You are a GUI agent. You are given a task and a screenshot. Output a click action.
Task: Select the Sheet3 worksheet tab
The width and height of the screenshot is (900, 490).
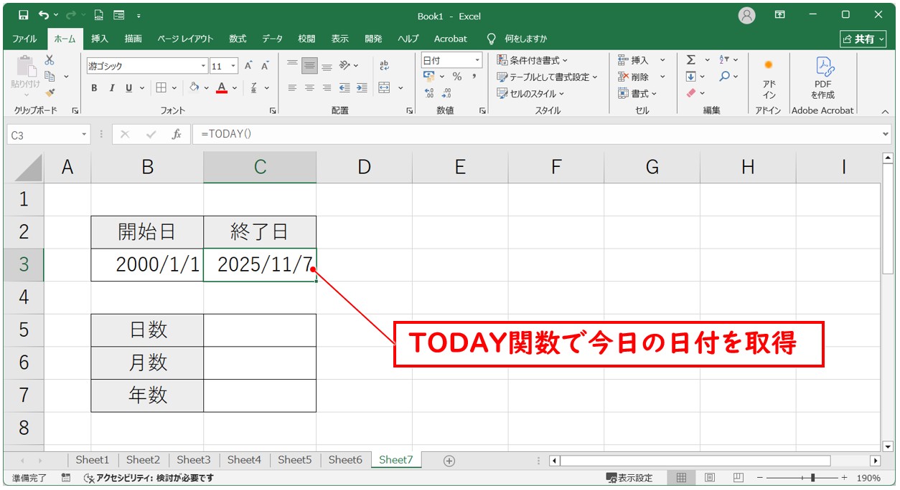(x=193, y=460)
